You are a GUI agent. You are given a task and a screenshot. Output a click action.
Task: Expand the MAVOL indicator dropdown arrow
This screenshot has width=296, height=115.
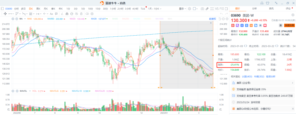[29, 91]
